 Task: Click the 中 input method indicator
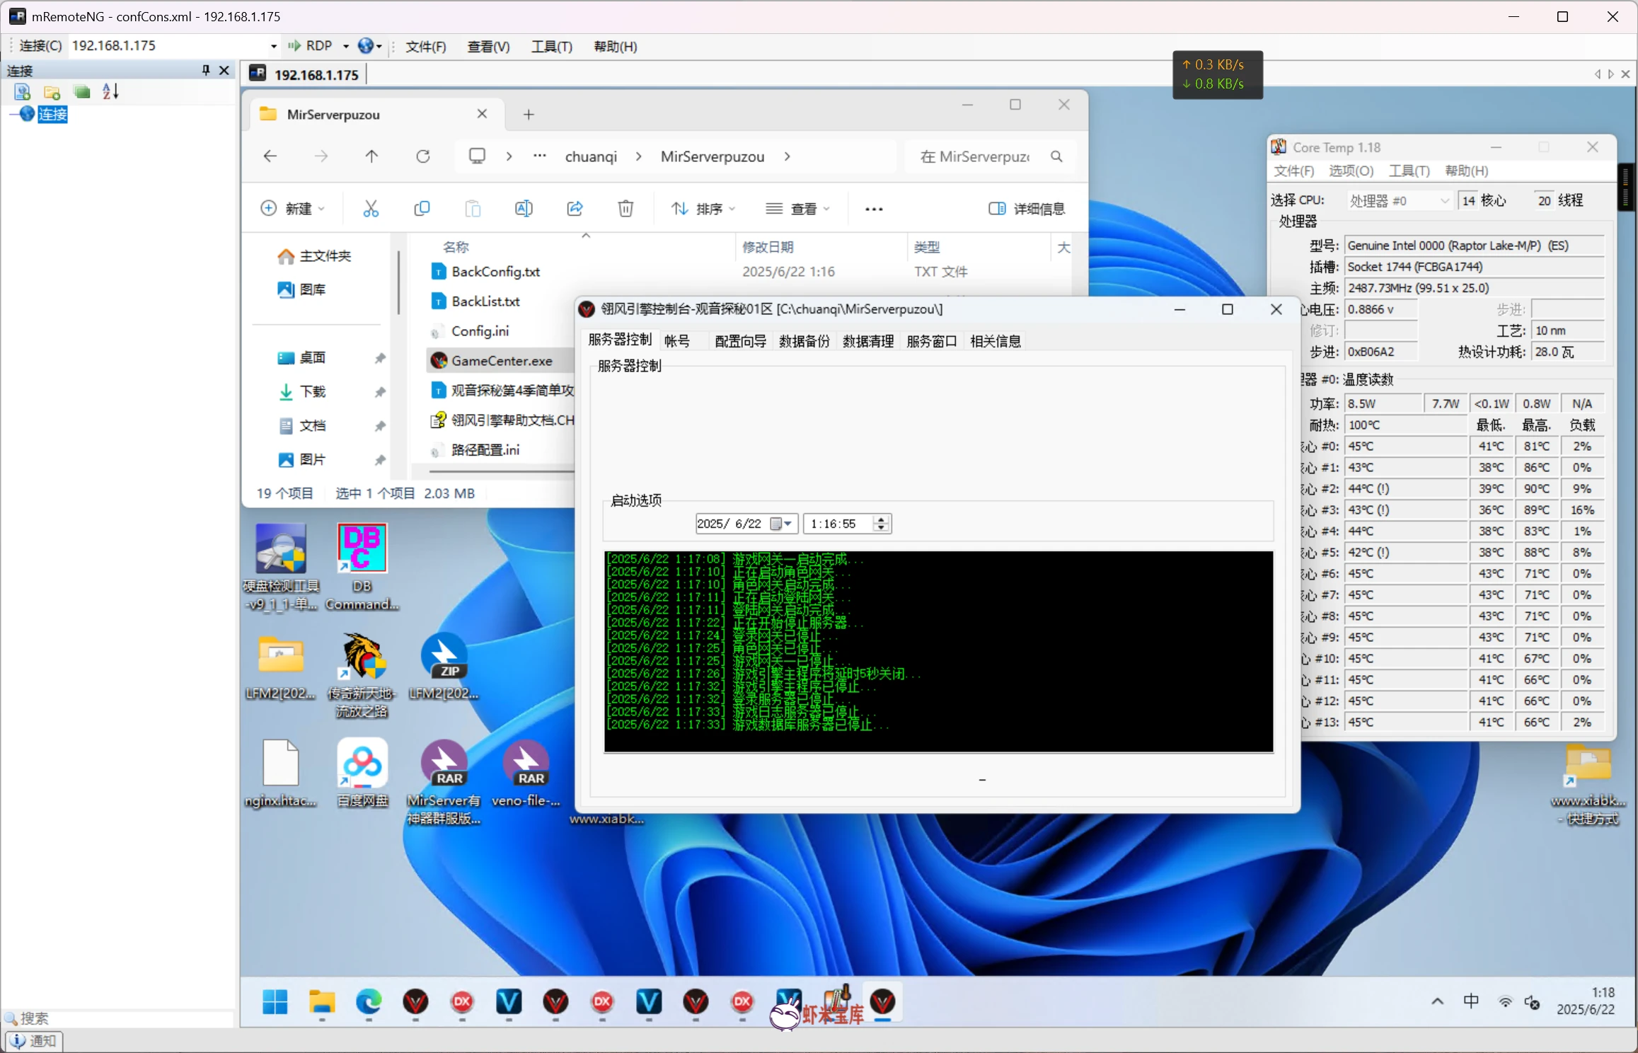click(1470, 1001)
